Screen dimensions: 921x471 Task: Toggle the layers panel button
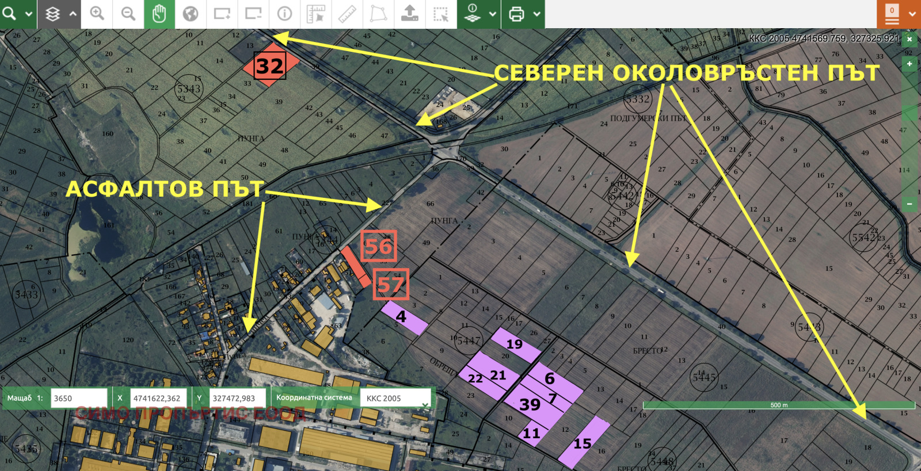pos(52,14)
